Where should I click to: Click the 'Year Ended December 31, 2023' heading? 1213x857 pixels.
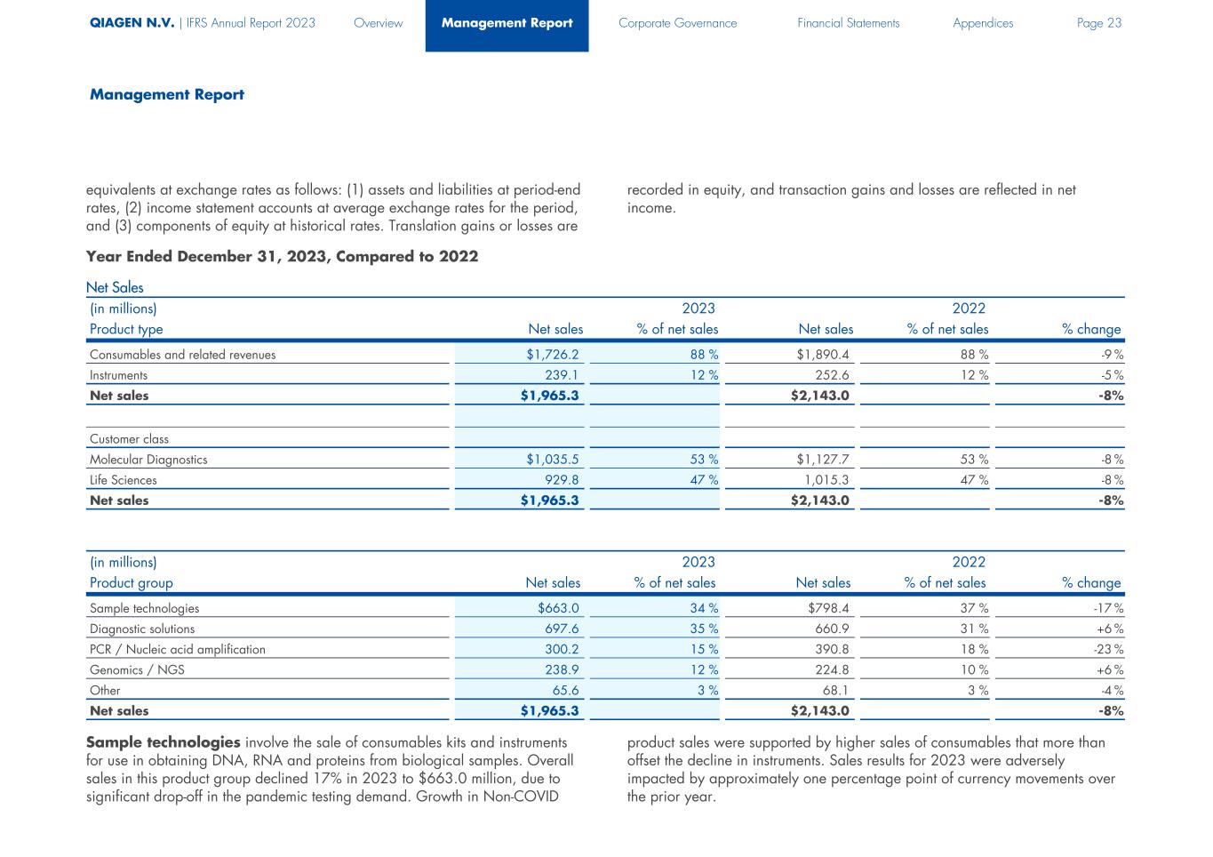click(x=282, y=257)
